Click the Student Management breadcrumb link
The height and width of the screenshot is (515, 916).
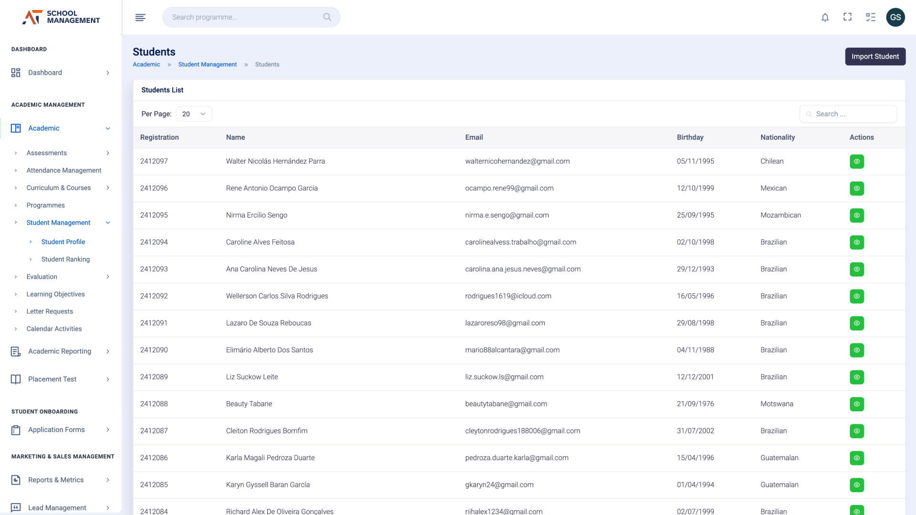coord(208,64)
